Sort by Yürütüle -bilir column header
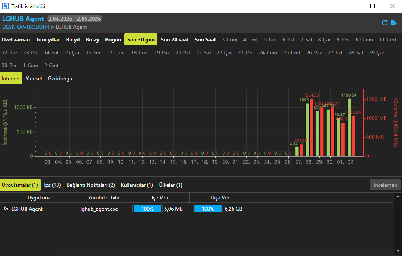The width and height of the screenshot is (402, 256). 104,198
